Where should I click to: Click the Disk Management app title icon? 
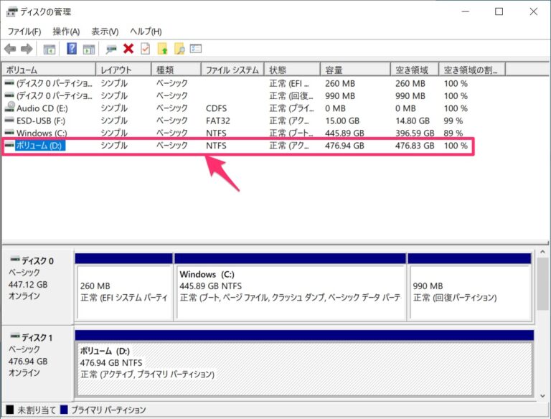[x=11, y=12]
